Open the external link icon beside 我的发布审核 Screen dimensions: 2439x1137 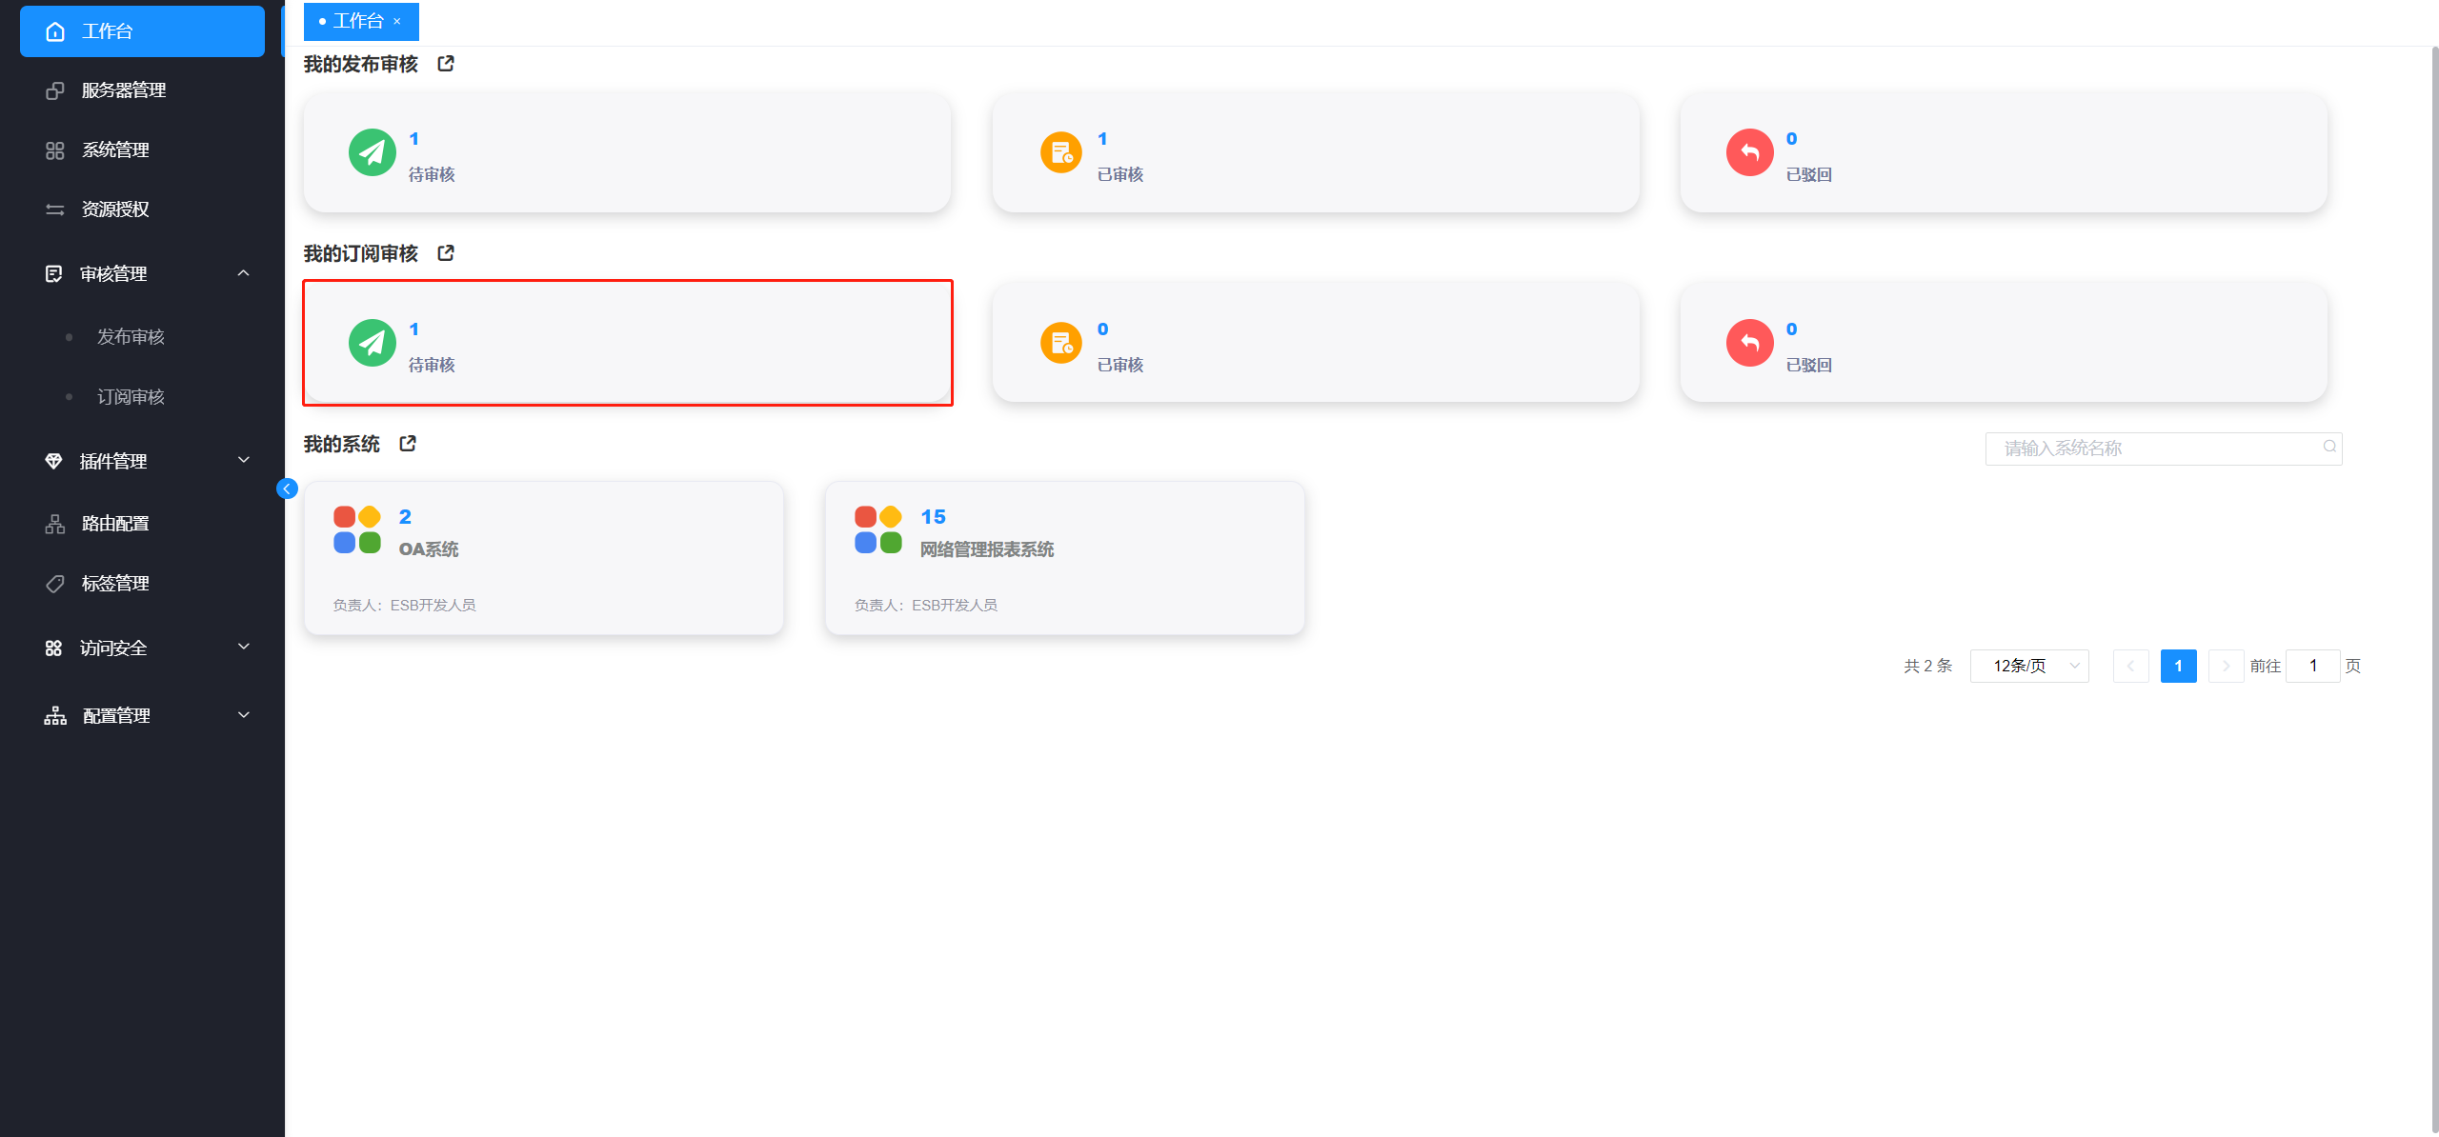[x=446, y=64]
